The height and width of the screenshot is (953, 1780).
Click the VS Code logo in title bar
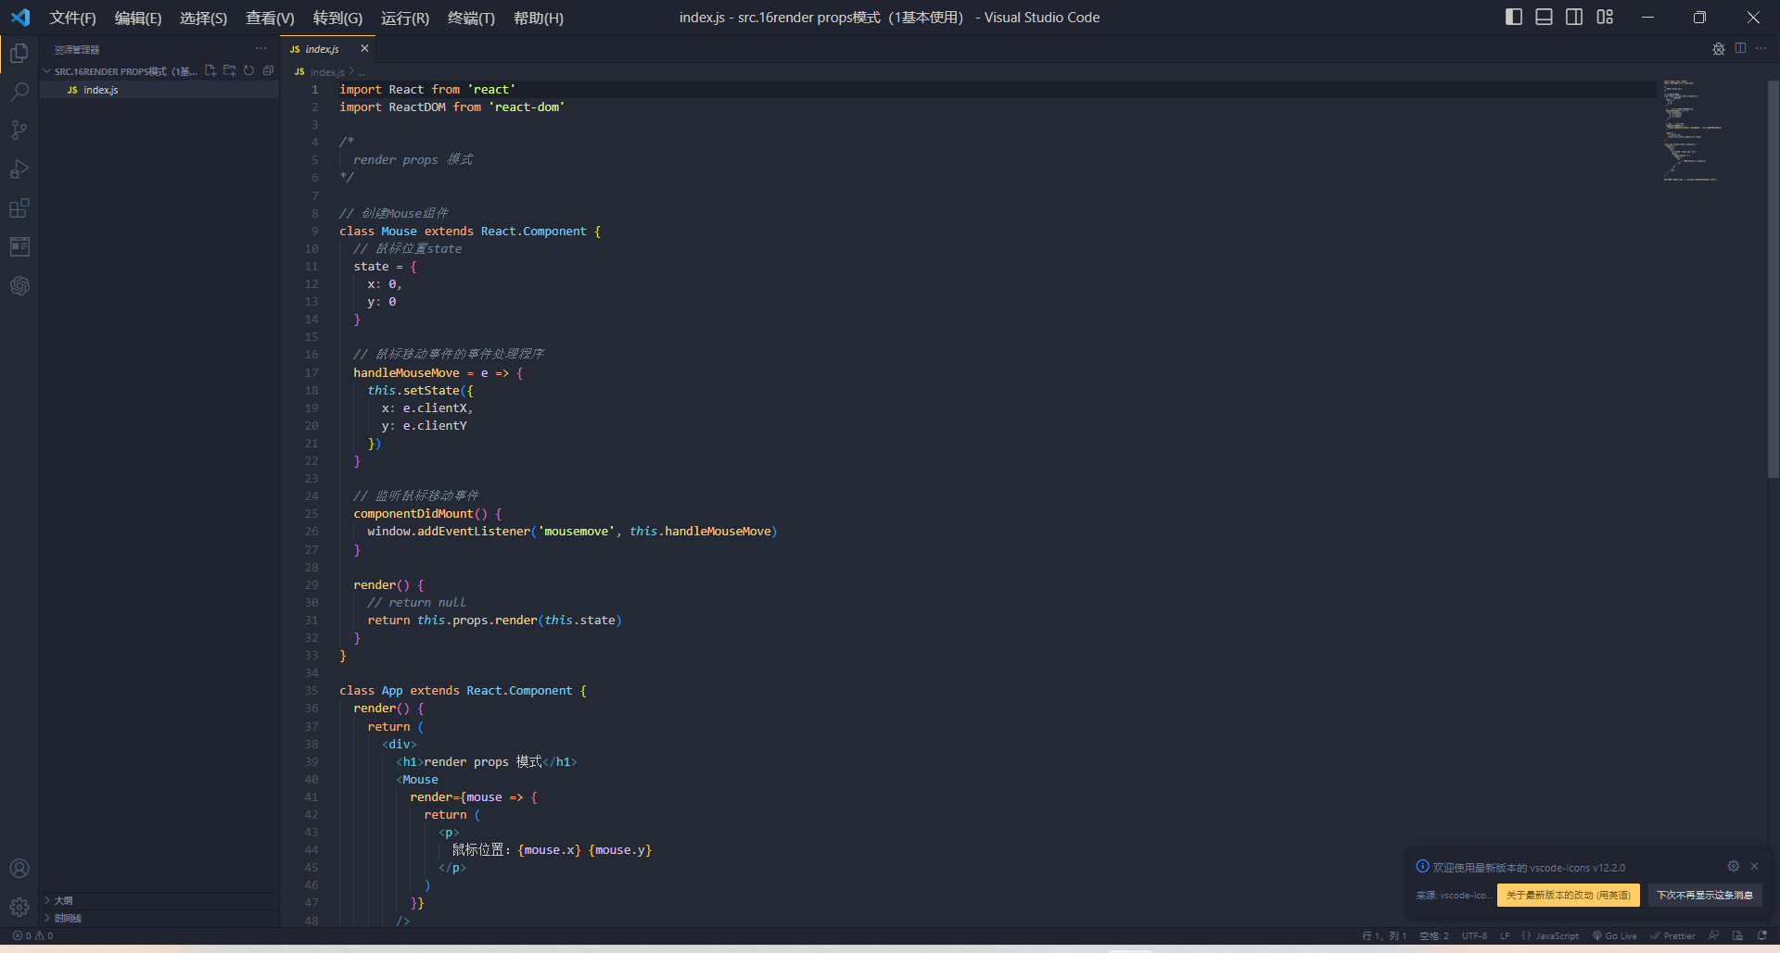(20, 18)
